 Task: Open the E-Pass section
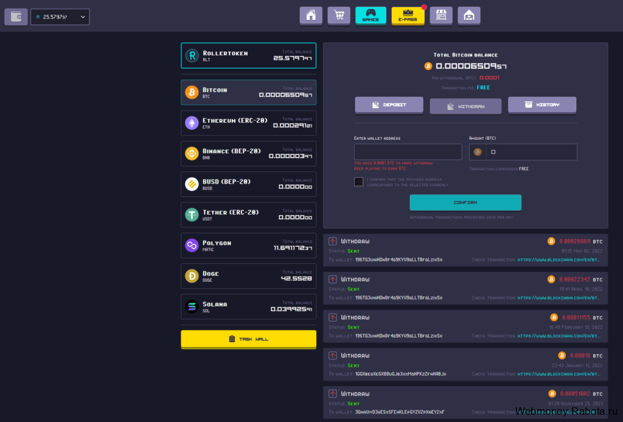click(x=408, y=16)
